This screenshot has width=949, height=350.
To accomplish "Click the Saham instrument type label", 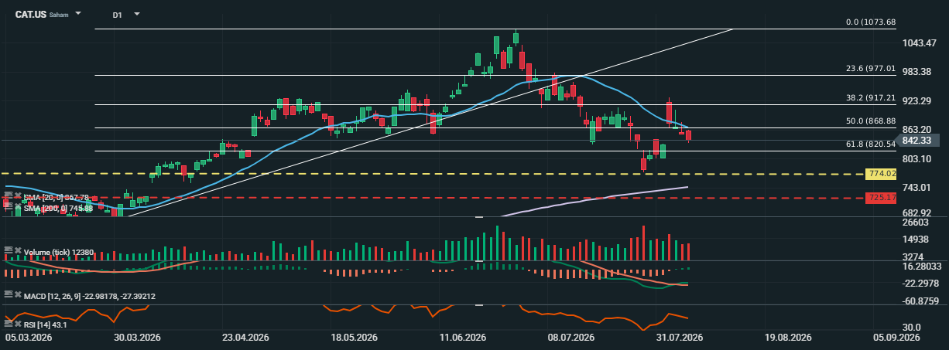I will 59,15.
